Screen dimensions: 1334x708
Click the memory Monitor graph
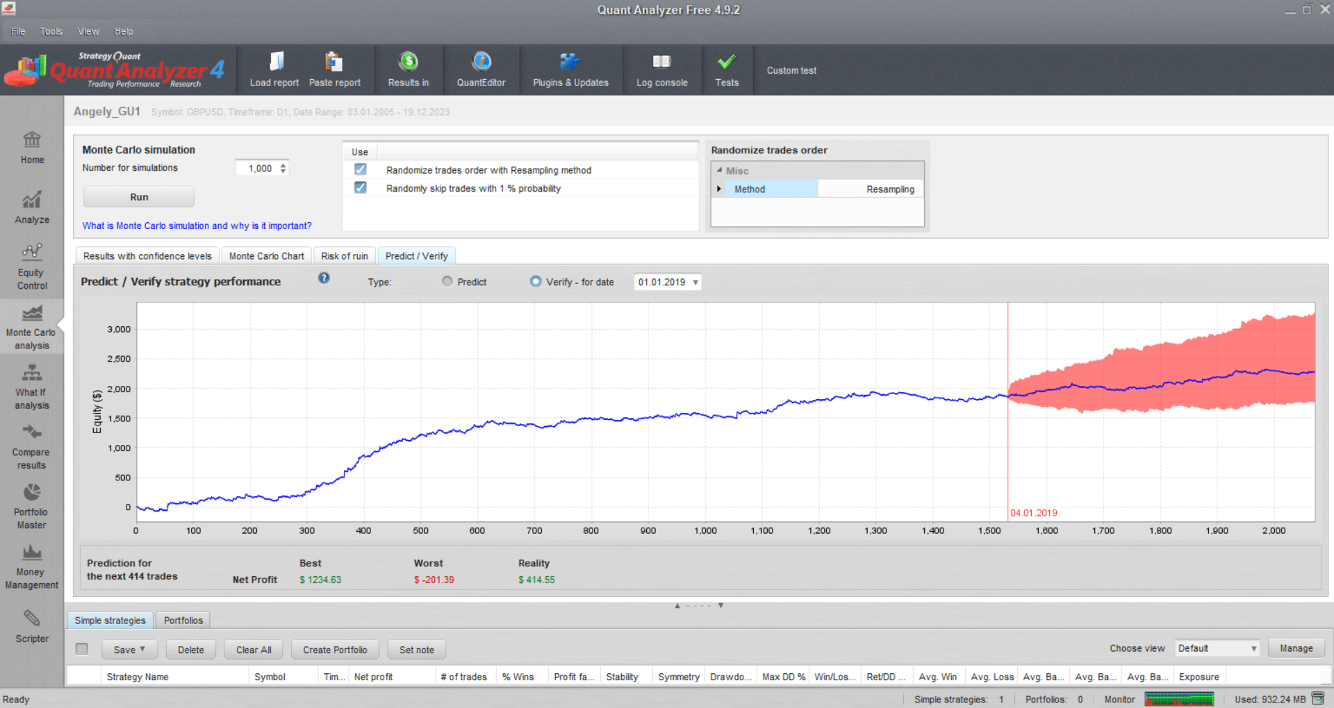click(x=1179, y=699)
